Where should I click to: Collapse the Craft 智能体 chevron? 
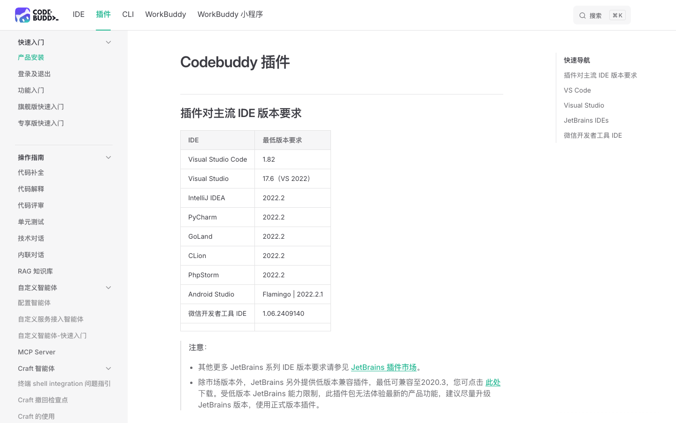coord(108,368)
